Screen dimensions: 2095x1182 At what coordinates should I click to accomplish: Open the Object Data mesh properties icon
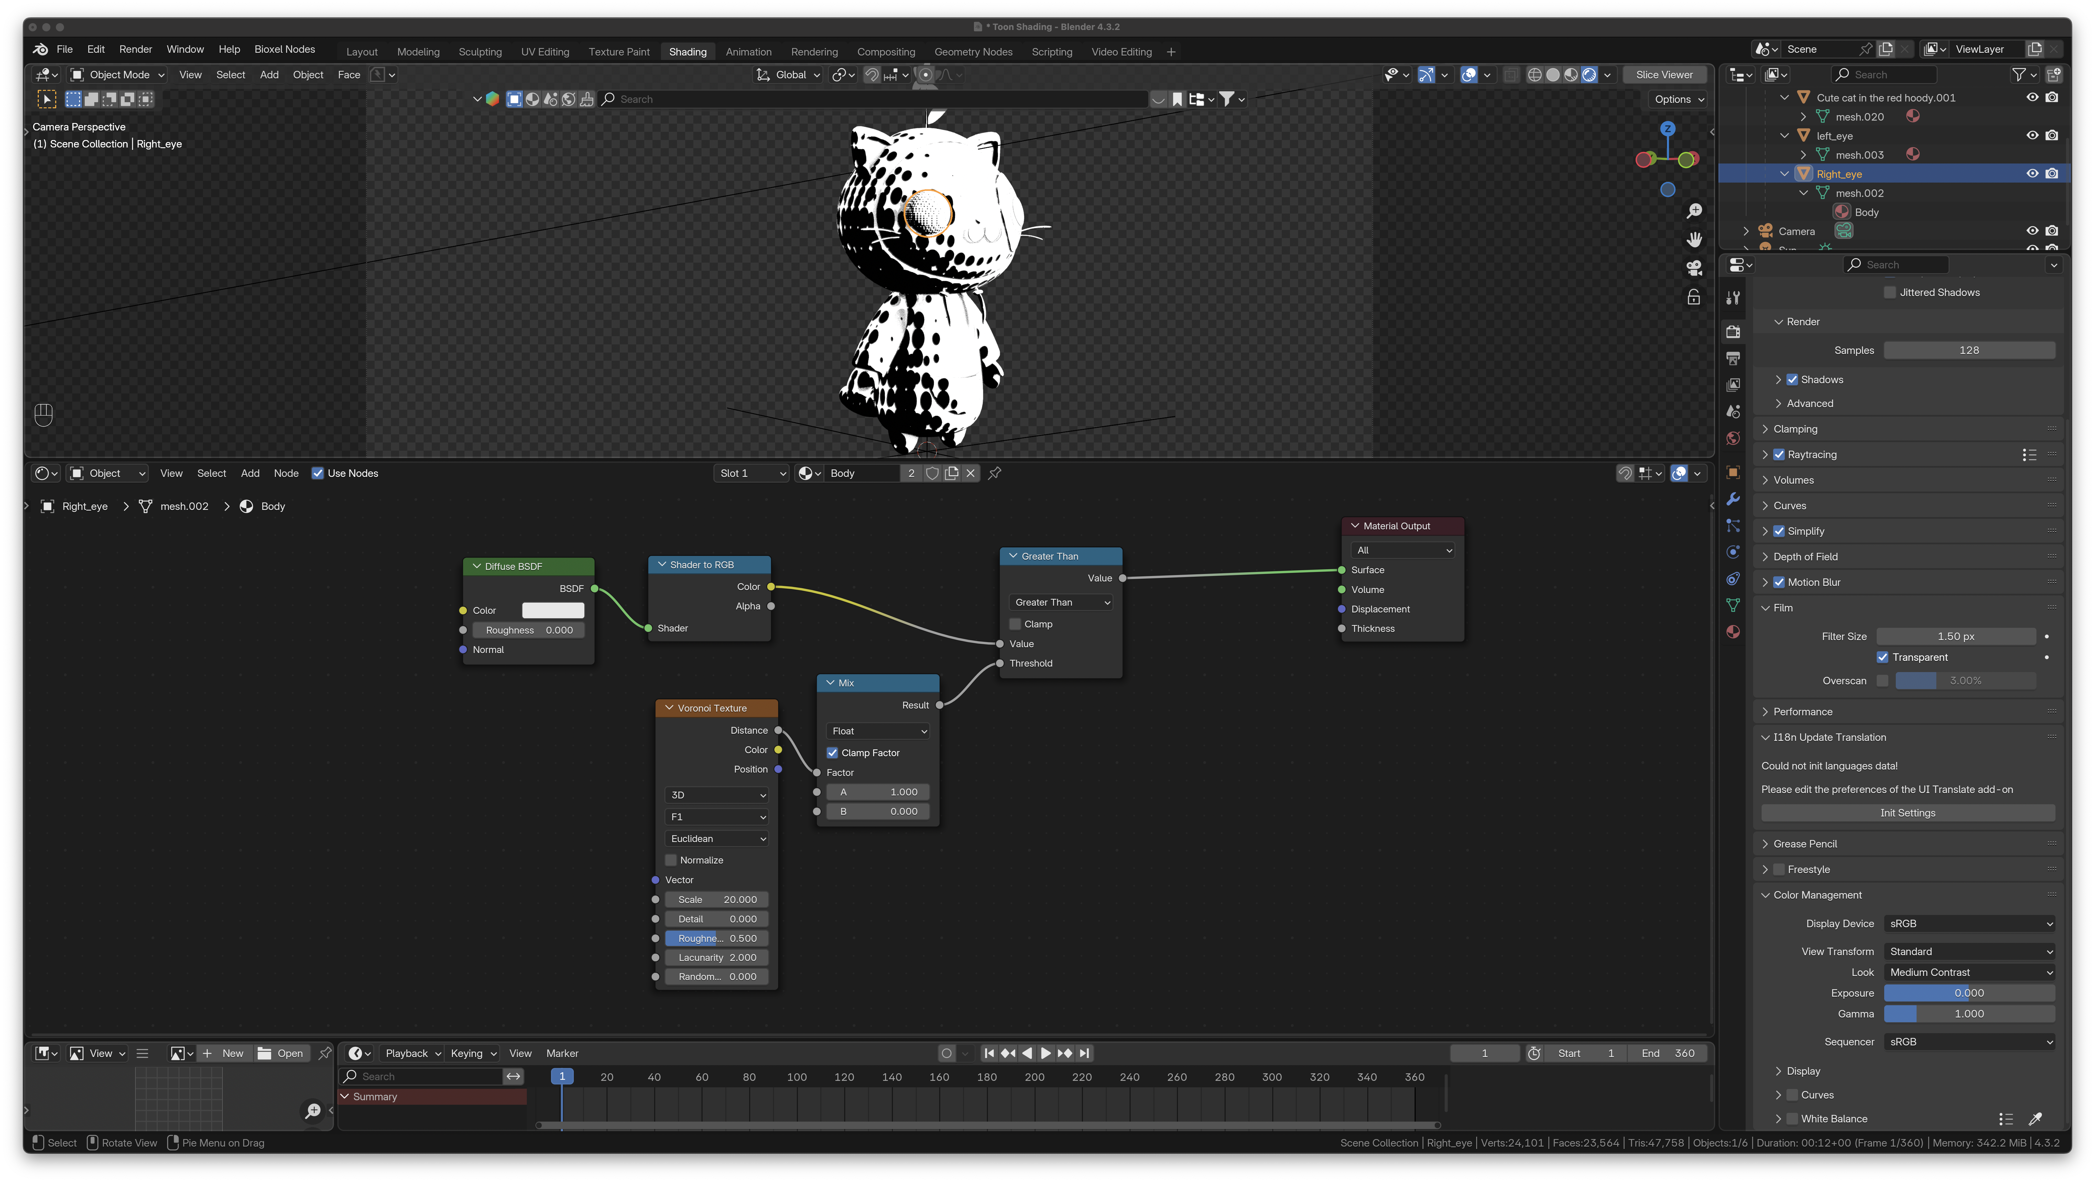(1733, 605)
